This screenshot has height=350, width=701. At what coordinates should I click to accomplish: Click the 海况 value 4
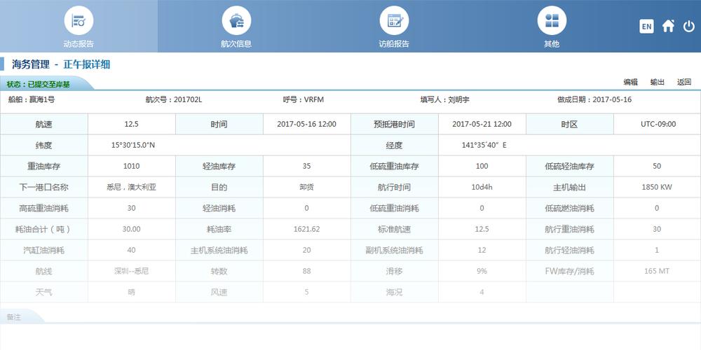coord(482,292)
